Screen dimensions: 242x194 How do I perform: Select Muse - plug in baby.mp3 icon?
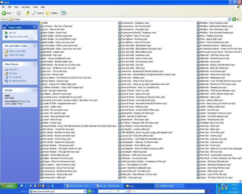(198, 39)
